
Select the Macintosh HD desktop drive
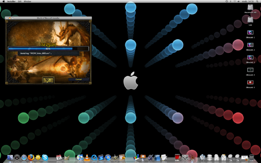250,9
